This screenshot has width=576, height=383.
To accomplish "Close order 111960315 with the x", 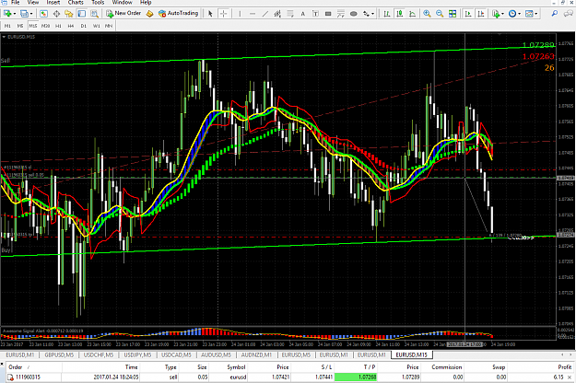I will pyautogui.click(x=570, y=377).
